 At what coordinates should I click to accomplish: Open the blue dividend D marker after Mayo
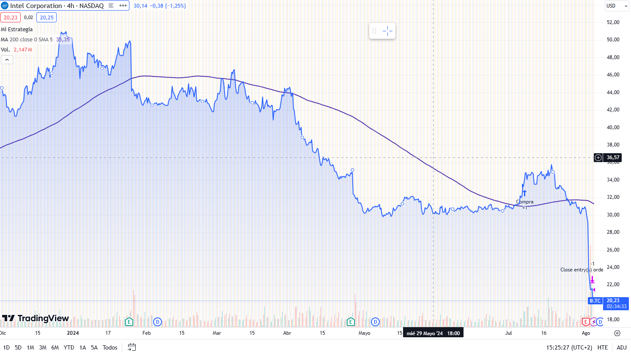tap(375, 322)
